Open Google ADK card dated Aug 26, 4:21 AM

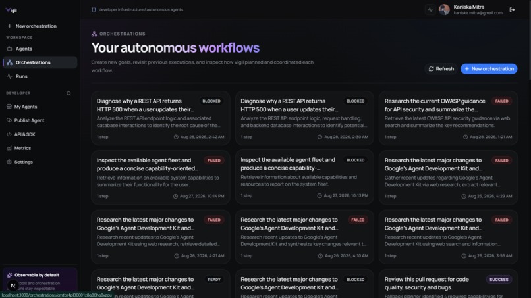pyautogui.click(x=161, y=237)
